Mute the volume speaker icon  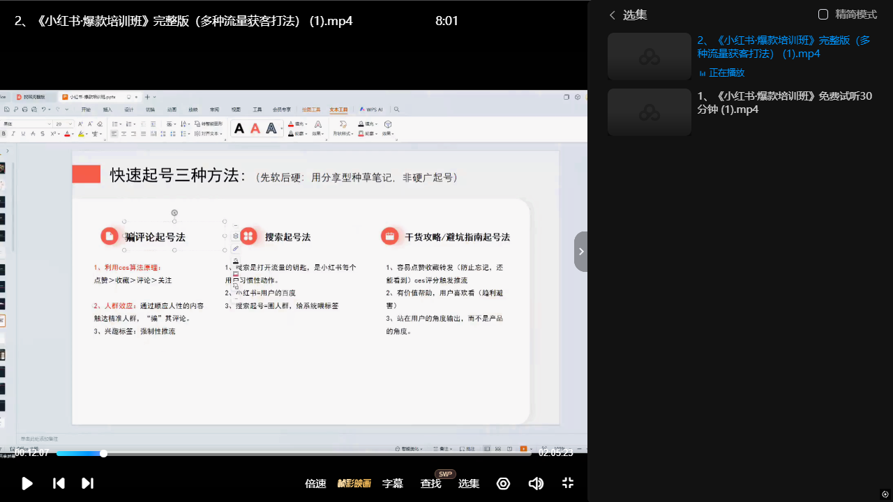pos(536,483)
